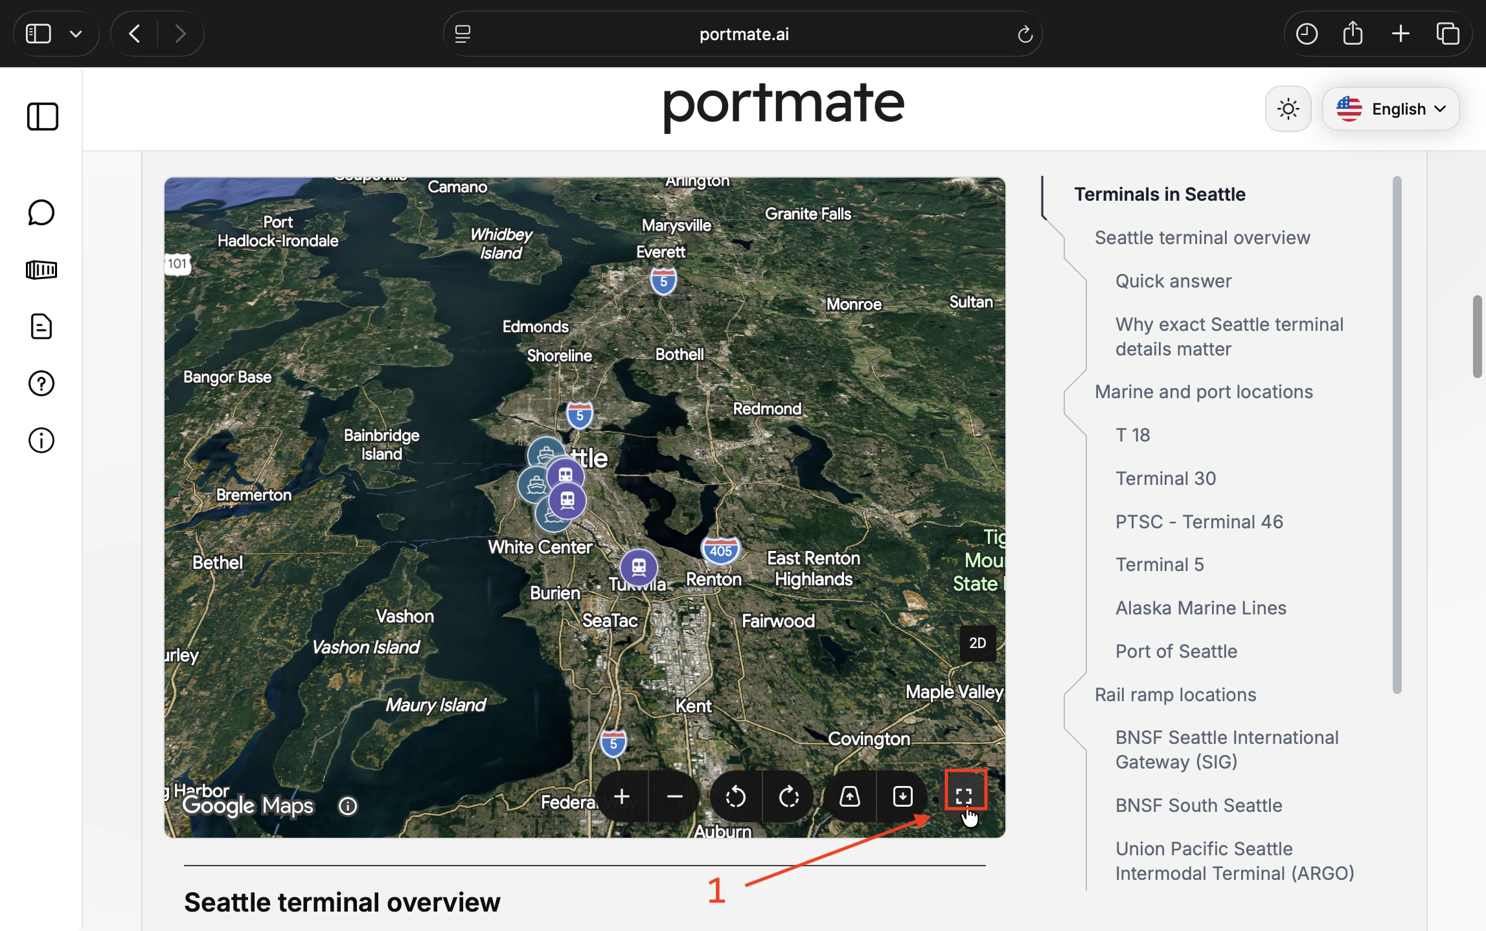Open a new Safari tab
Screen dimensions: 1486x931
tap(1400, 34)
